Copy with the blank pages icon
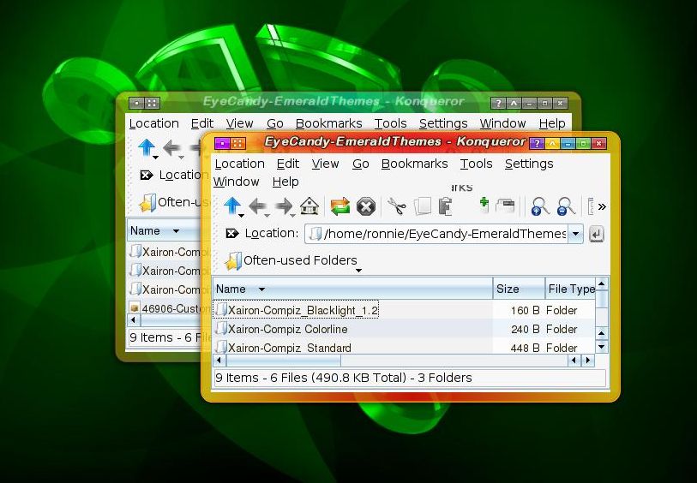 [x=423, y=206]
